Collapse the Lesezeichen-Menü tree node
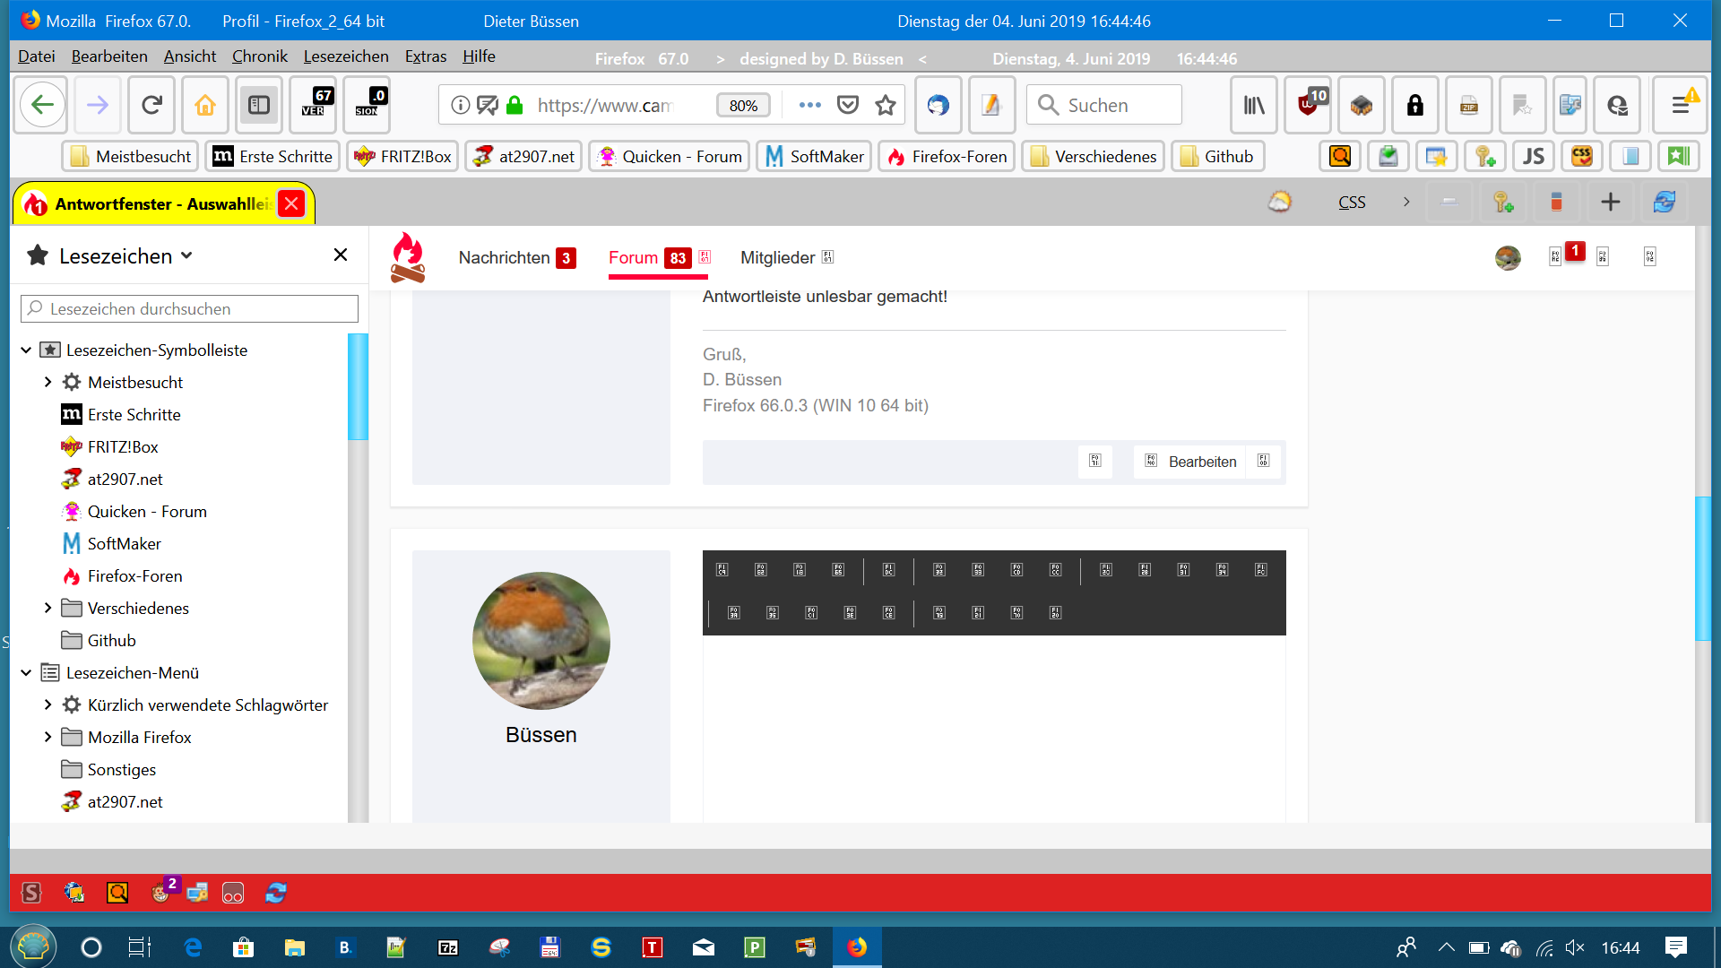The image size is (1721, 968). pyautogui.click(x=26, y=673)
